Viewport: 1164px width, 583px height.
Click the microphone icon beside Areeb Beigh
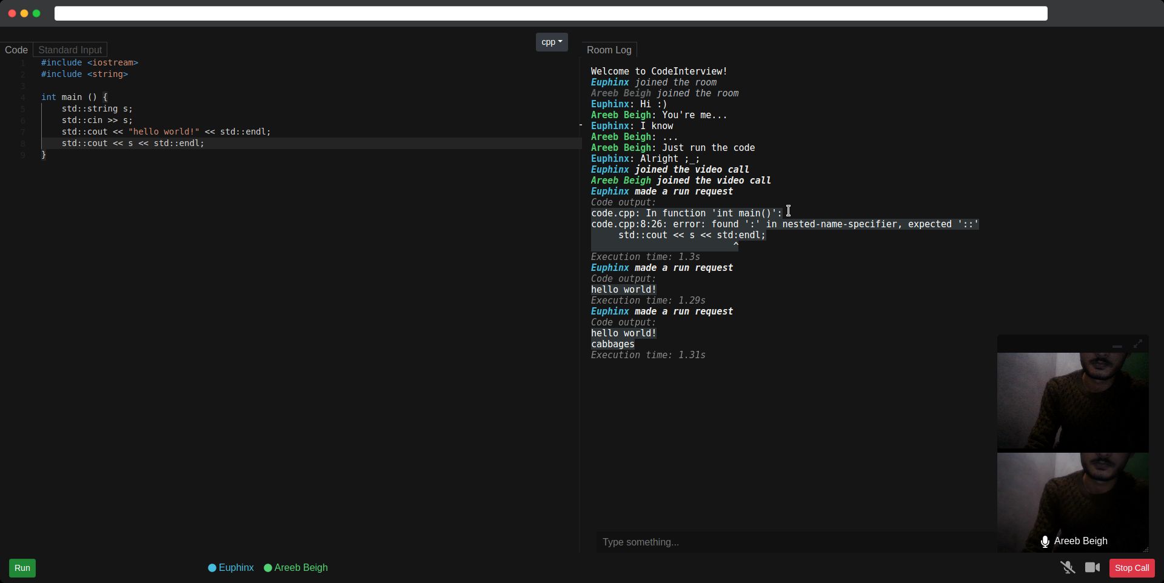(x=1045, y=542)
